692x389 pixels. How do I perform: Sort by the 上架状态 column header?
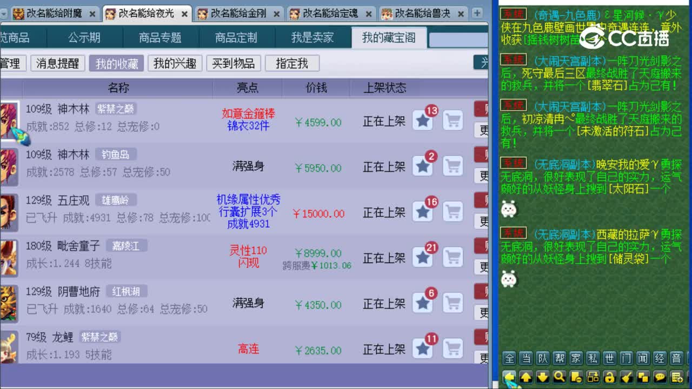tap(384, 88)
